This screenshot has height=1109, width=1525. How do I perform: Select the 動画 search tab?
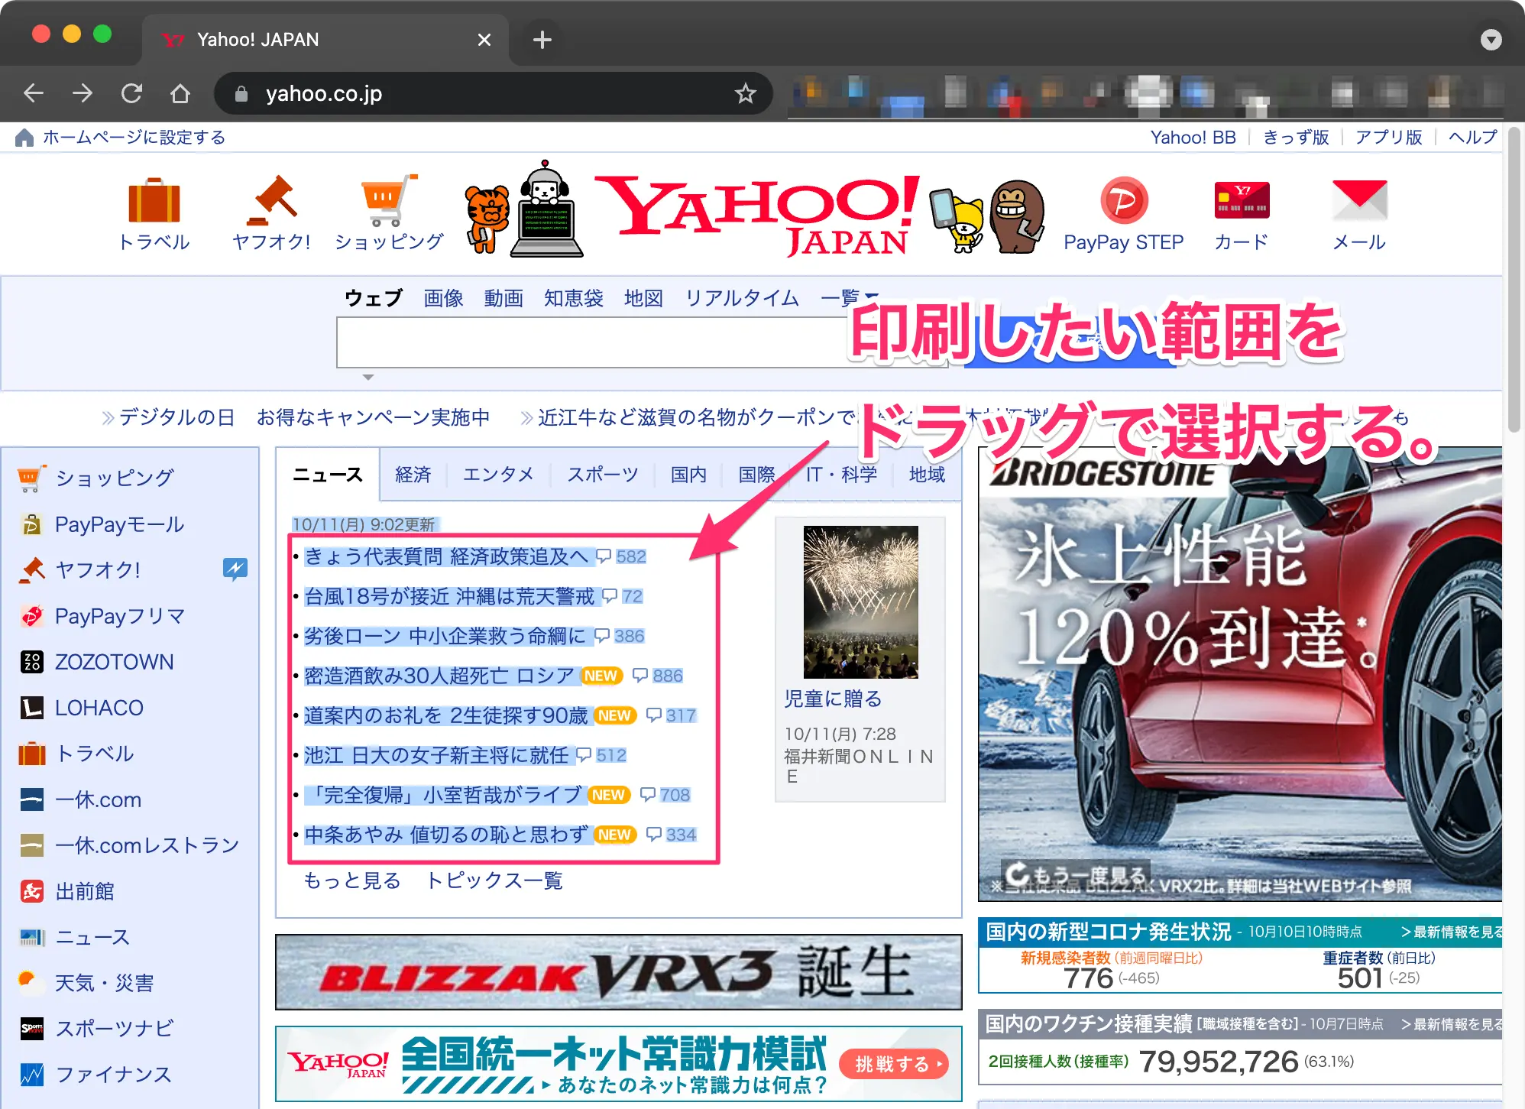(503, 298)
